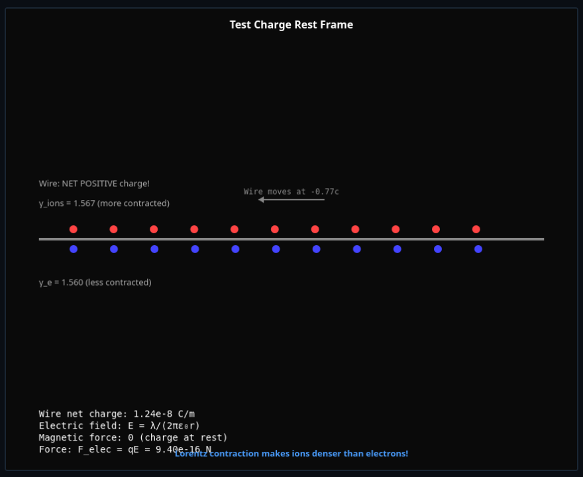Select the "Wire: NET POSITIVE charge!" text

[94, 184]
